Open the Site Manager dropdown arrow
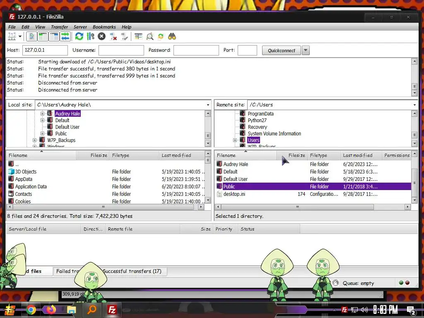 (x=20, y=36)
